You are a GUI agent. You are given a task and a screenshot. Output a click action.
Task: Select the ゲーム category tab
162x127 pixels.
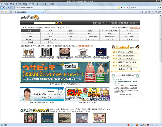pyautogui.click(x=31, y=34)
